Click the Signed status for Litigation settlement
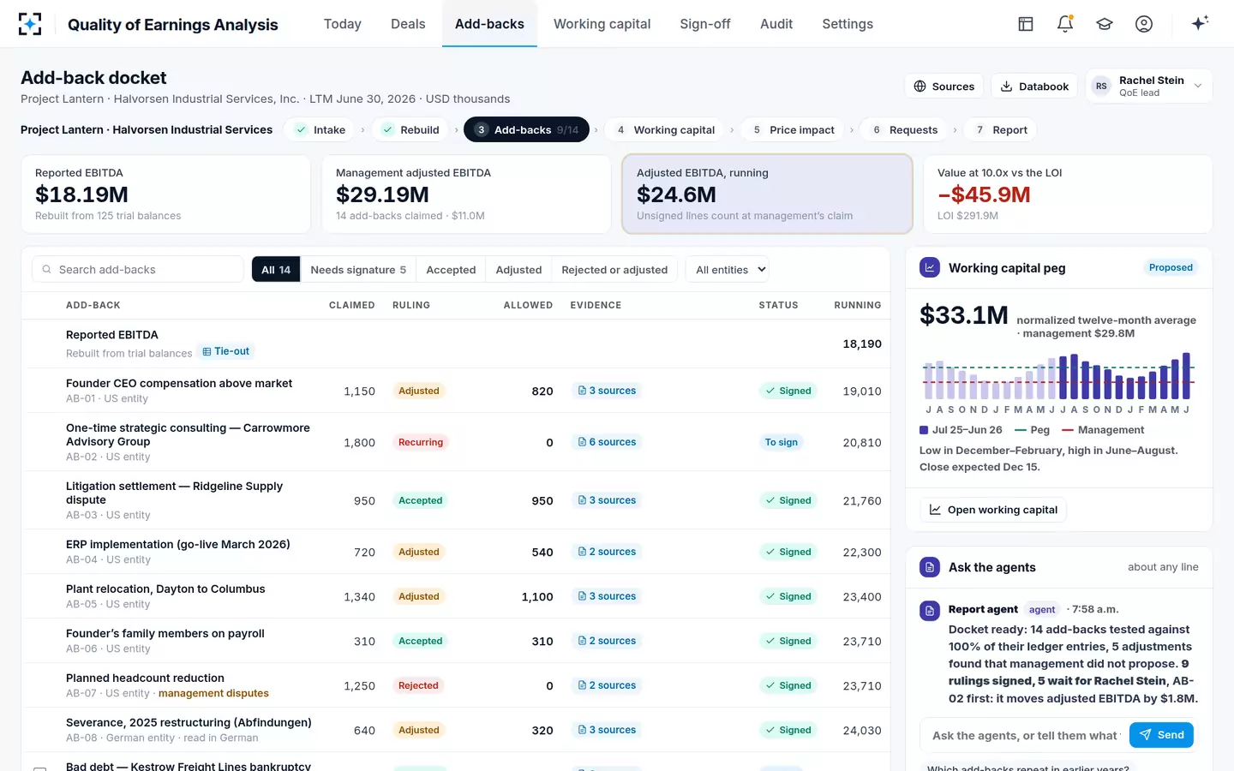This screenshot has width=1234, height=771. click(x=788, y=500)
